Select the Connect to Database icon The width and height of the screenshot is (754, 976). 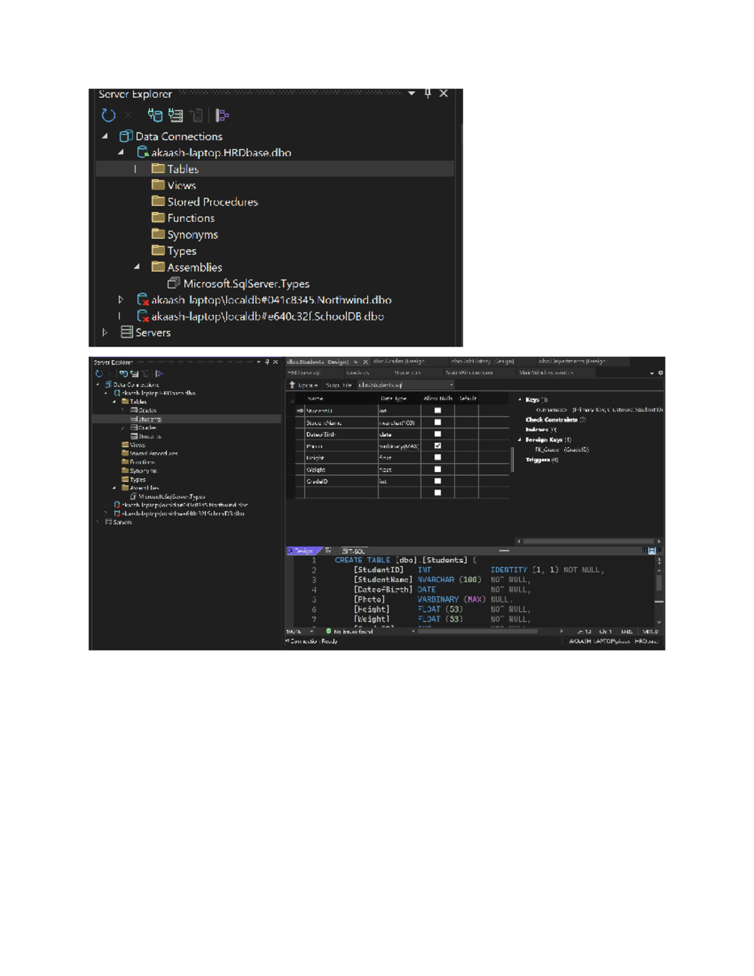tap(154, 114)
